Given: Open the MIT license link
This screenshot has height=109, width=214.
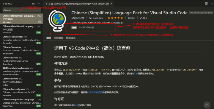Looking at the screenshot, I should [76, 105].
